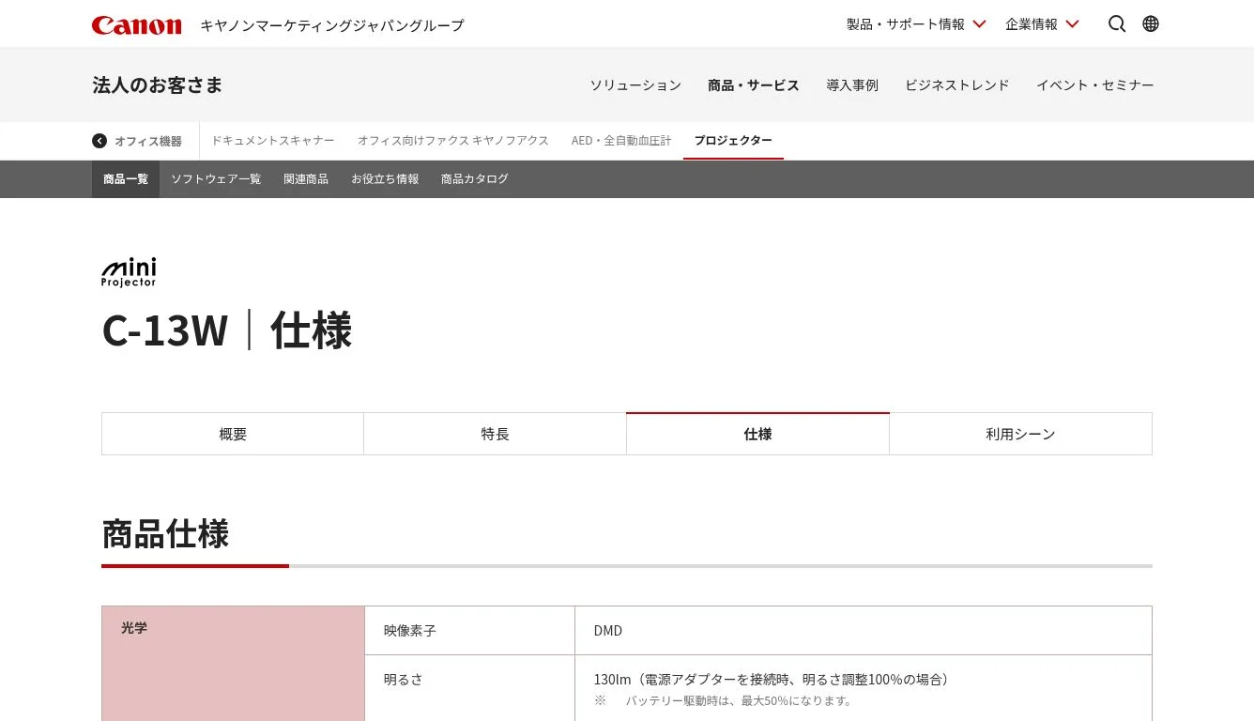1254x721 pixels.
Task: Click キヤノンマーケティングジャパングループ text
Action: pyautogui.click(x=332, y=25)
